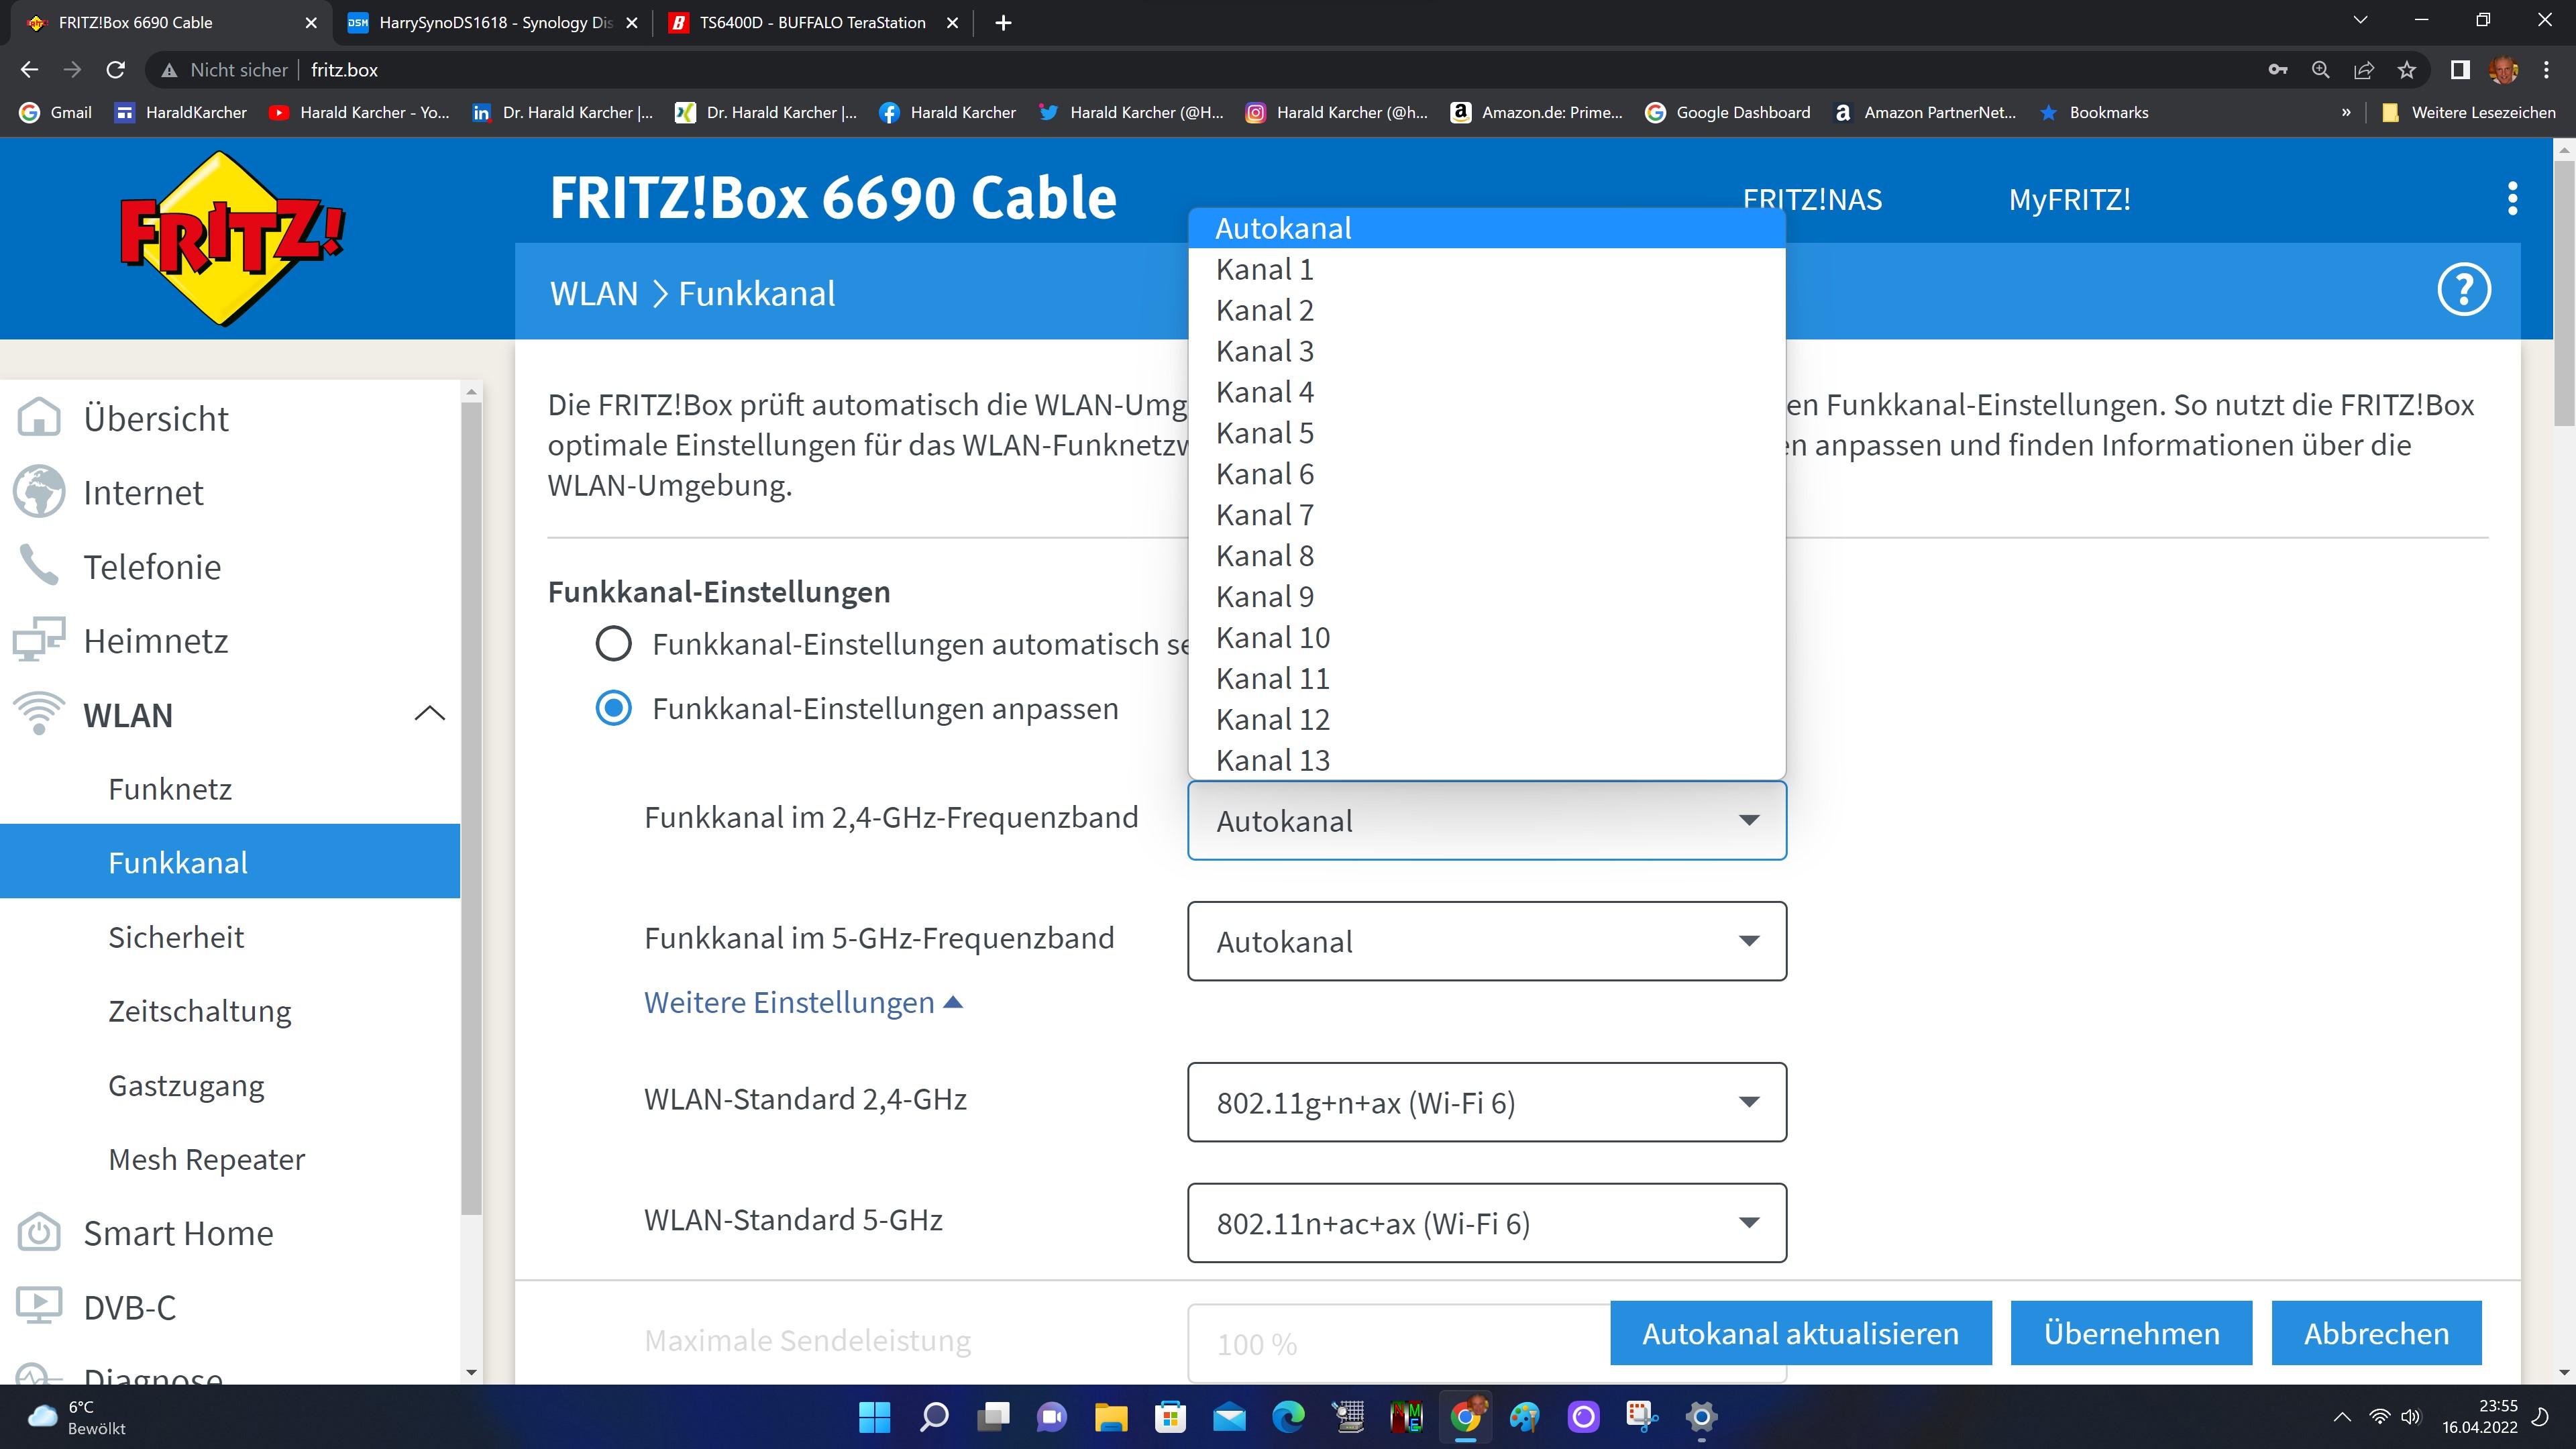
Task: Click the Übersicht house icon in the sidebar
Action: (39, 418)
